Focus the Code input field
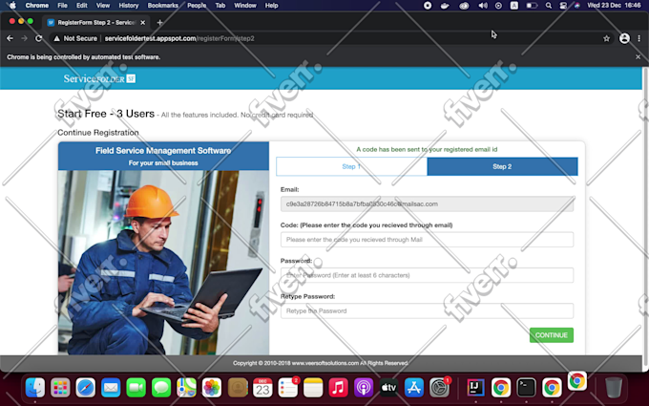The height and width of the screenshot is (406, 649). 428,240
